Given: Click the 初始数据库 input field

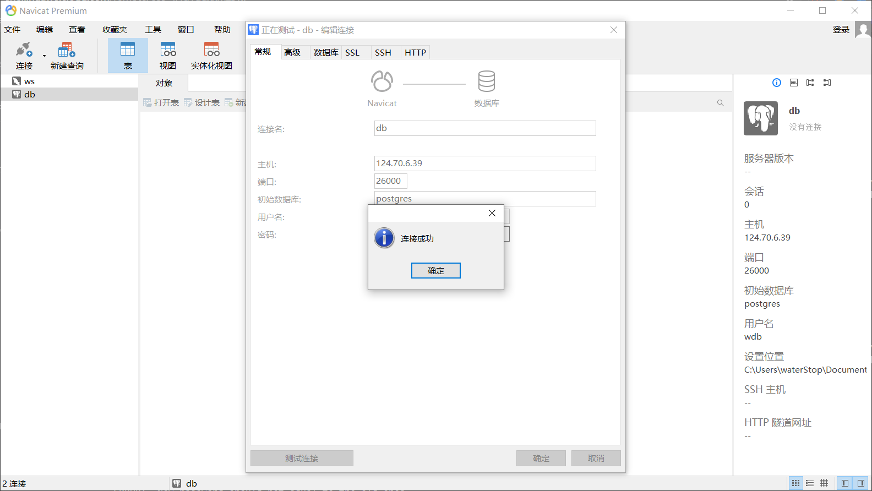Looking at the screenshot, I should click(485, 198).
